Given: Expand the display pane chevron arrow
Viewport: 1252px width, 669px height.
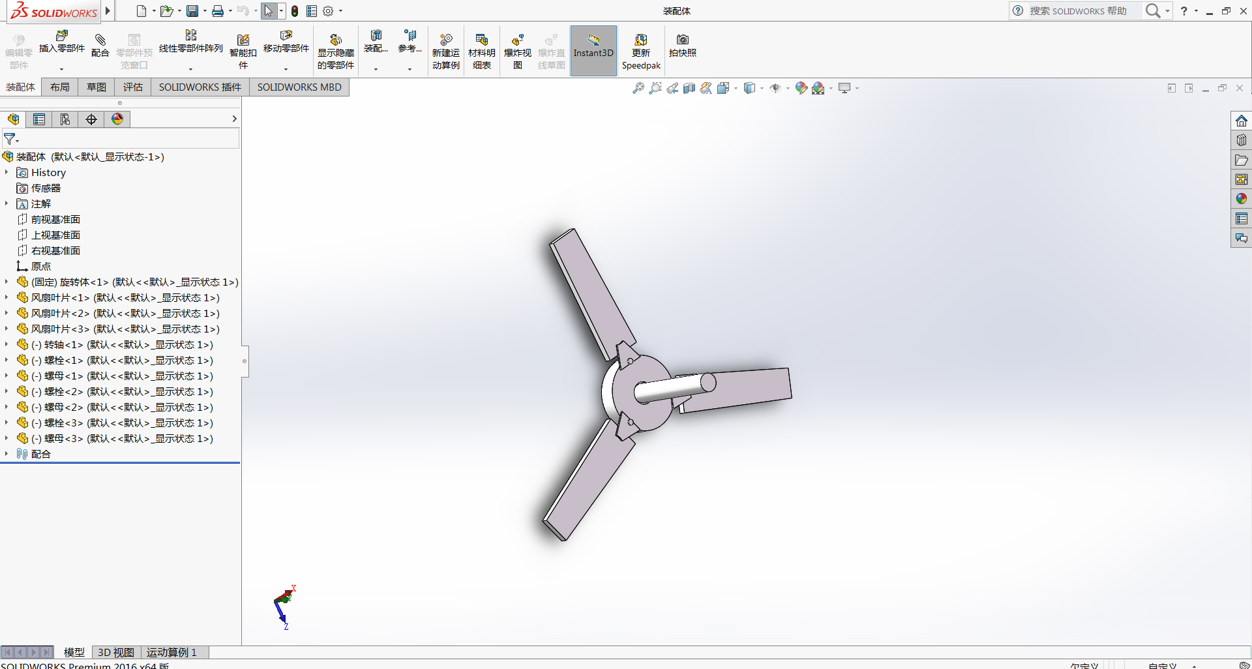Looking at the screenshot, I should coord(234,119).
